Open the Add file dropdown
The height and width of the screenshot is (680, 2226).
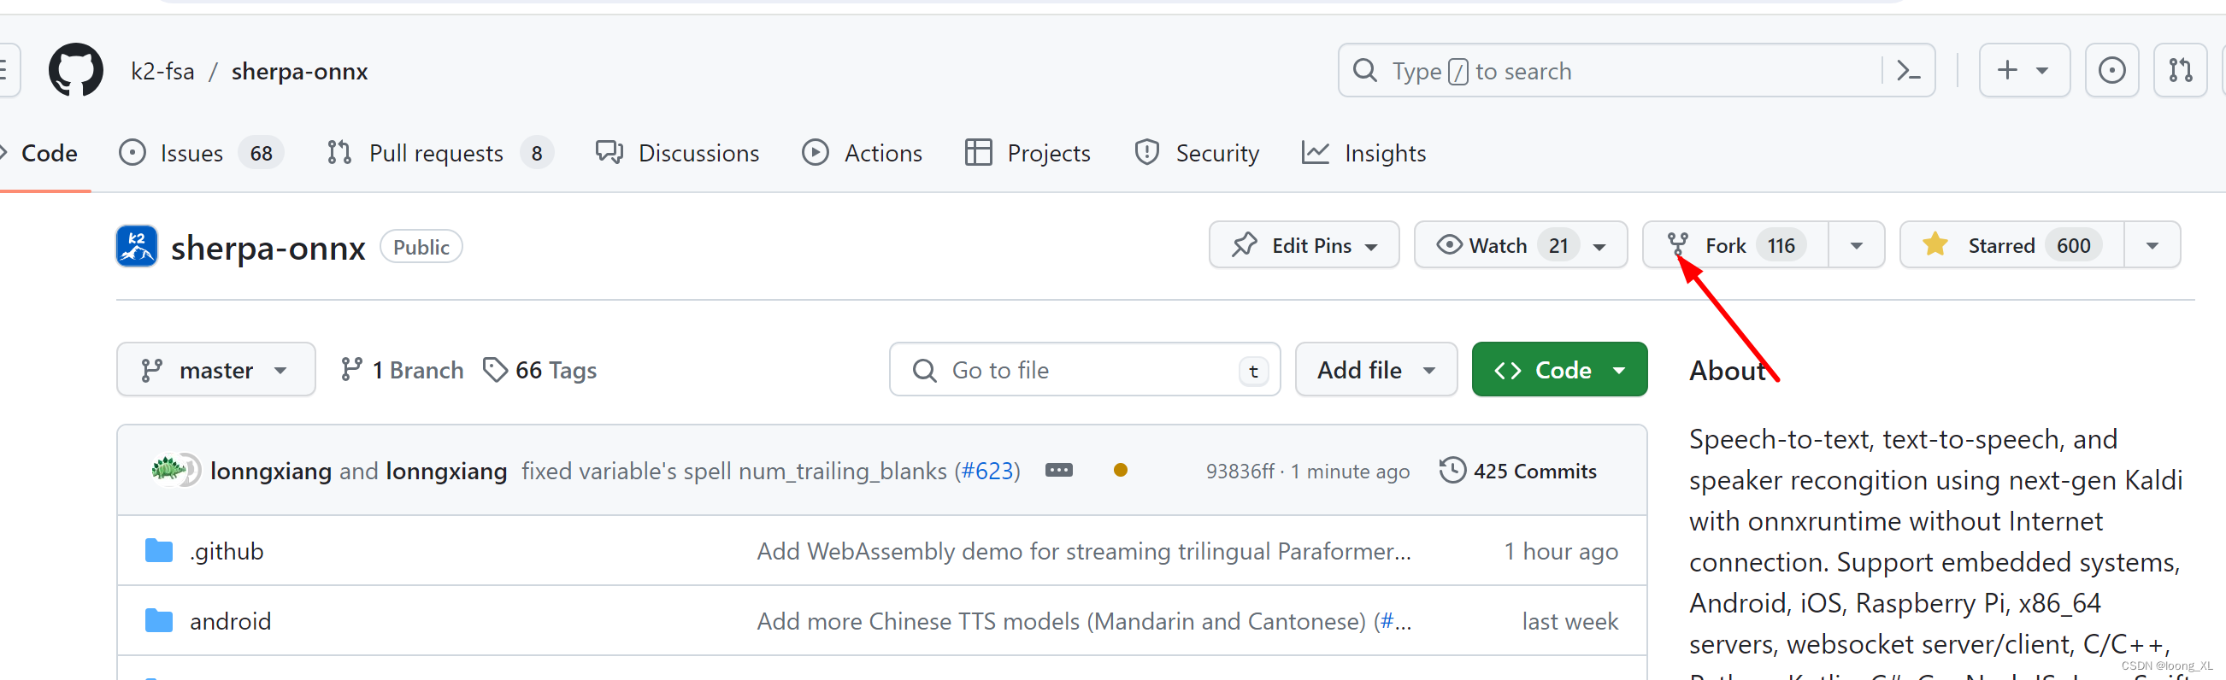[1375, 370]
